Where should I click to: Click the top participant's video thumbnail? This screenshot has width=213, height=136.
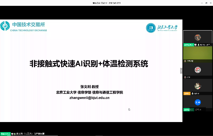pos(197,37)
